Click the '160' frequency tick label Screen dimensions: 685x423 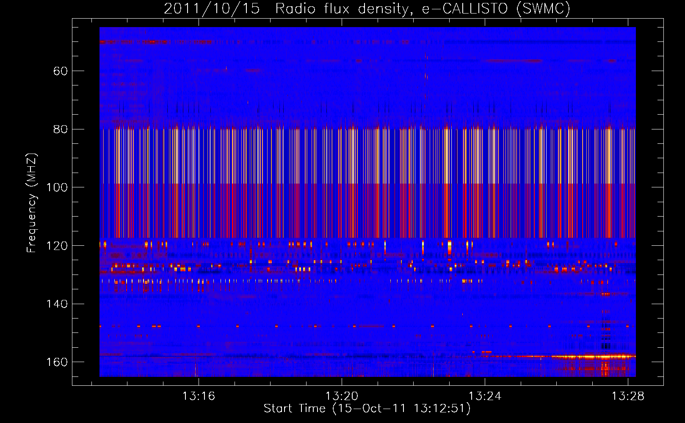coord(57,362)
